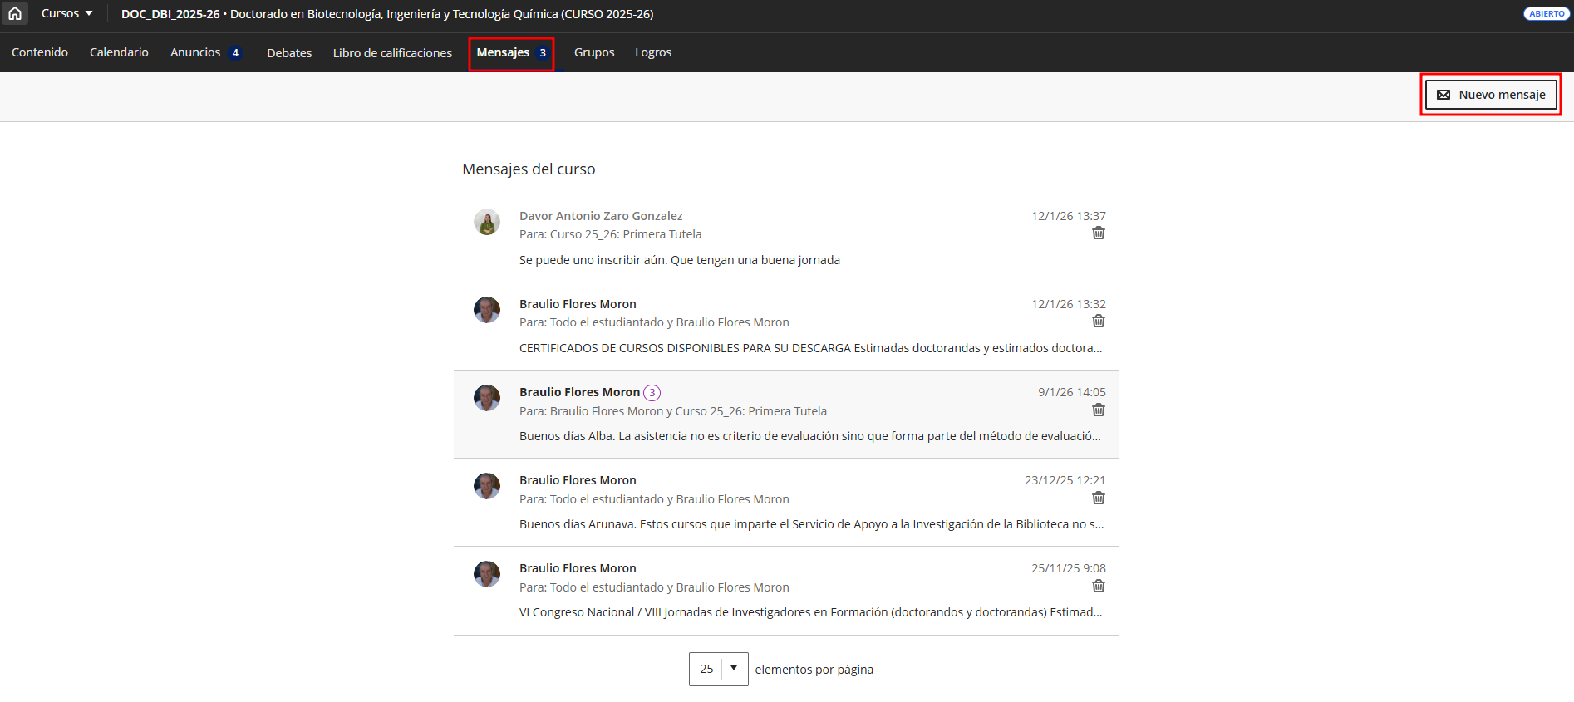Delete message from Davor Antonio Zaro Gonzalez

1098,233
